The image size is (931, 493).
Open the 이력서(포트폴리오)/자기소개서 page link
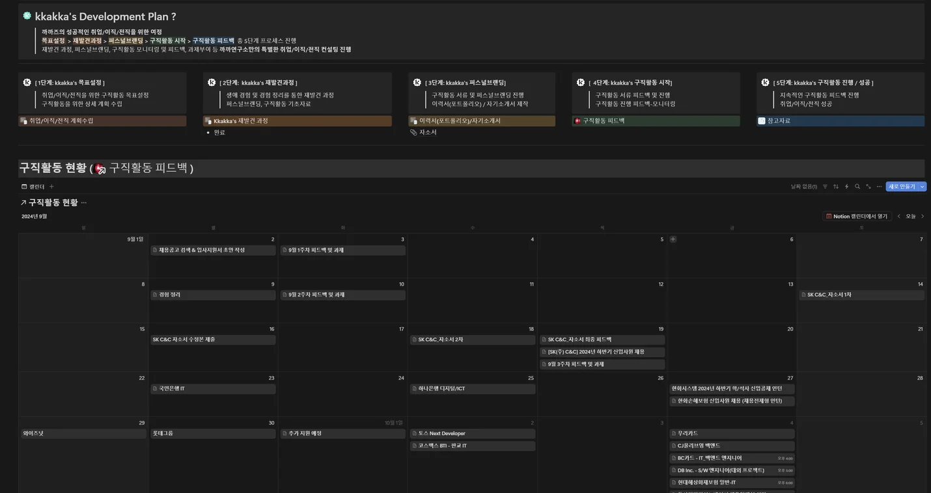tap(482, 121)
